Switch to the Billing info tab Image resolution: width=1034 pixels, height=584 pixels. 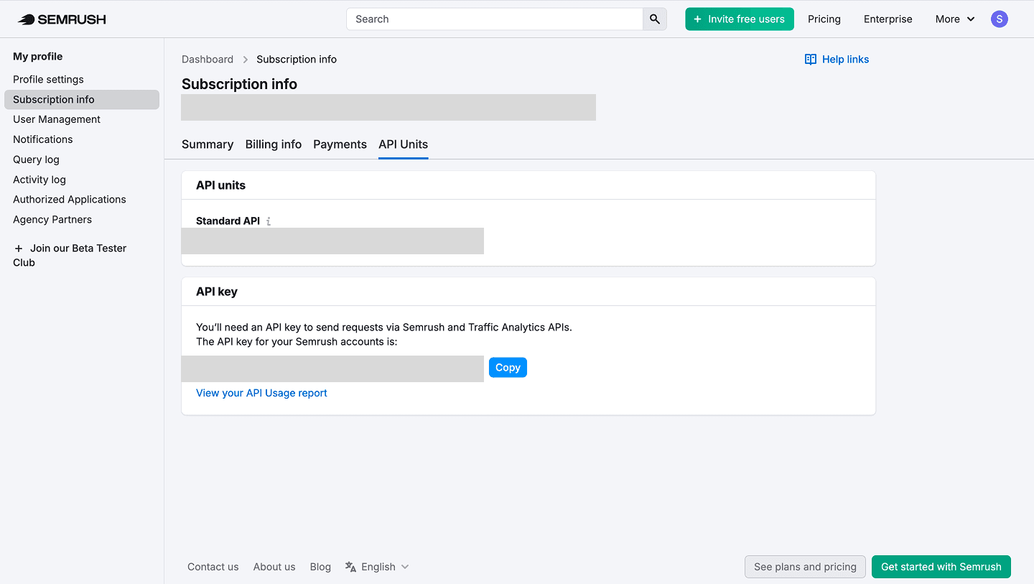click(274, 144)
